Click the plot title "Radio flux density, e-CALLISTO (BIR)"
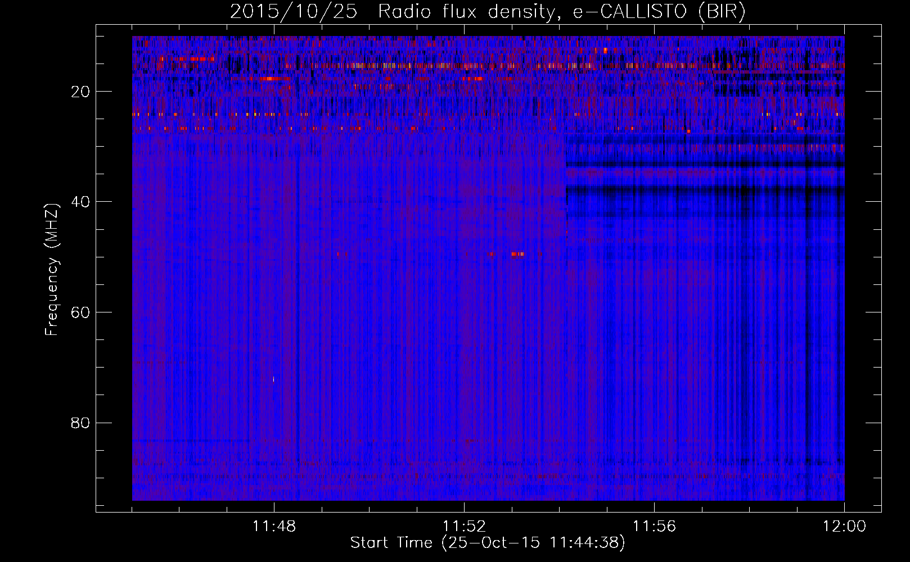 [x=561, y=12]
